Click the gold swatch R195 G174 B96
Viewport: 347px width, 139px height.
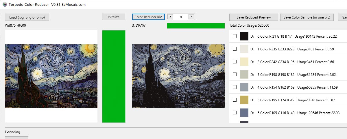244,100
